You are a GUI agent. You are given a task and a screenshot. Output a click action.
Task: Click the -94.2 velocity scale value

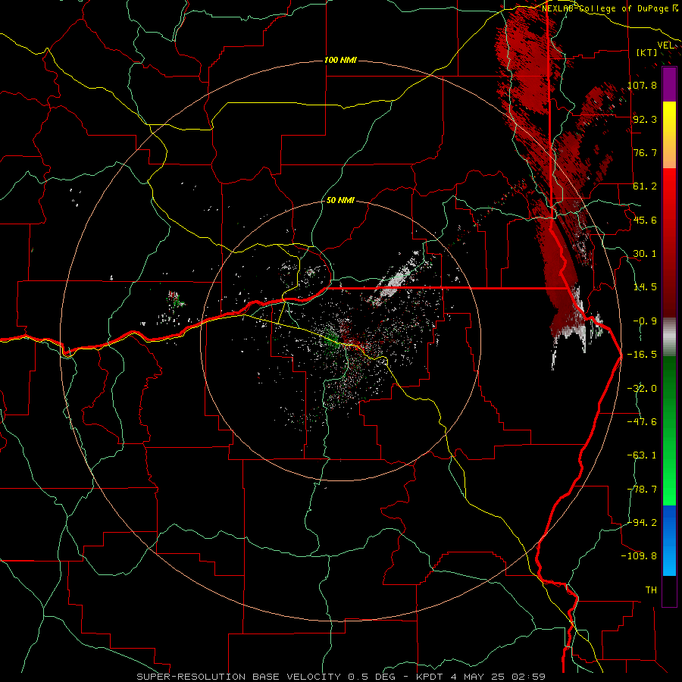coord(642,522)
